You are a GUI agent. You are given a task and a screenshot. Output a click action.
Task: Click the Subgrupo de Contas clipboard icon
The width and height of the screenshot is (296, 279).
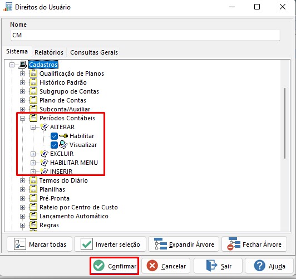click(x=33, y=91)
